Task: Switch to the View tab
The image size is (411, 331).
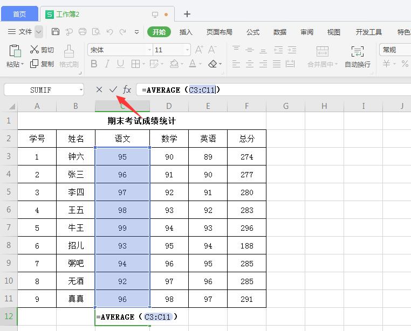Action: pos(334,32)
